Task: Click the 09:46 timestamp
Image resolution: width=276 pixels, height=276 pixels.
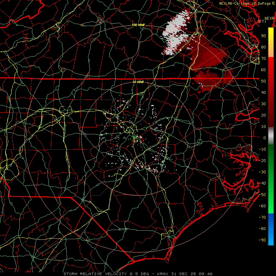Action: pos(206,274)
